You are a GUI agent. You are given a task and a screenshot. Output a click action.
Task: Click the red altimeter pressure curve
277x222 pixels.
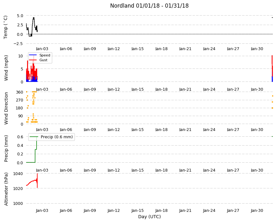click(x=32, y=181)
